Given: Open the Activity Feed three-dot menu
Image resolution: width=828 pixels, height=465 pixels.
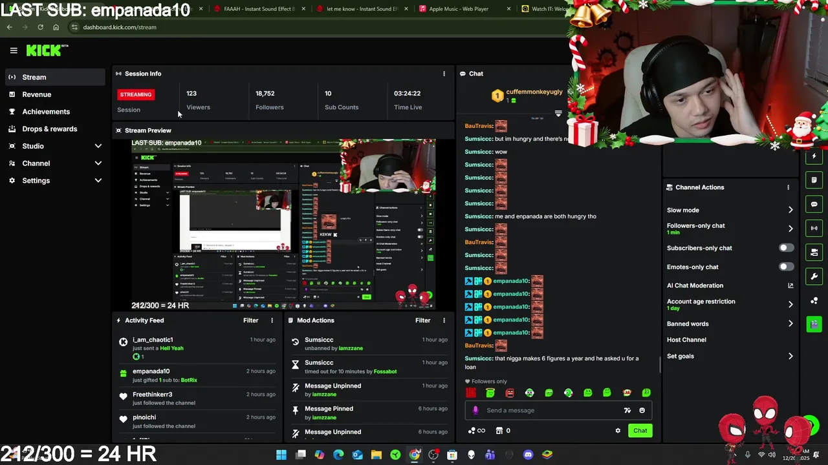Looking at the screenshot, I should pos(272,320).
